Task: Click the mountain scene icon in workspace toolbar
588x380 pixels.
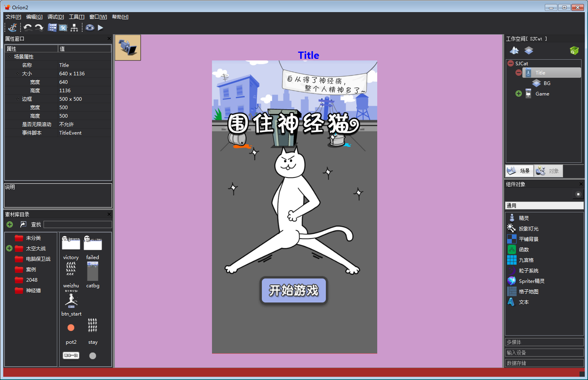Action: point(514,50)
